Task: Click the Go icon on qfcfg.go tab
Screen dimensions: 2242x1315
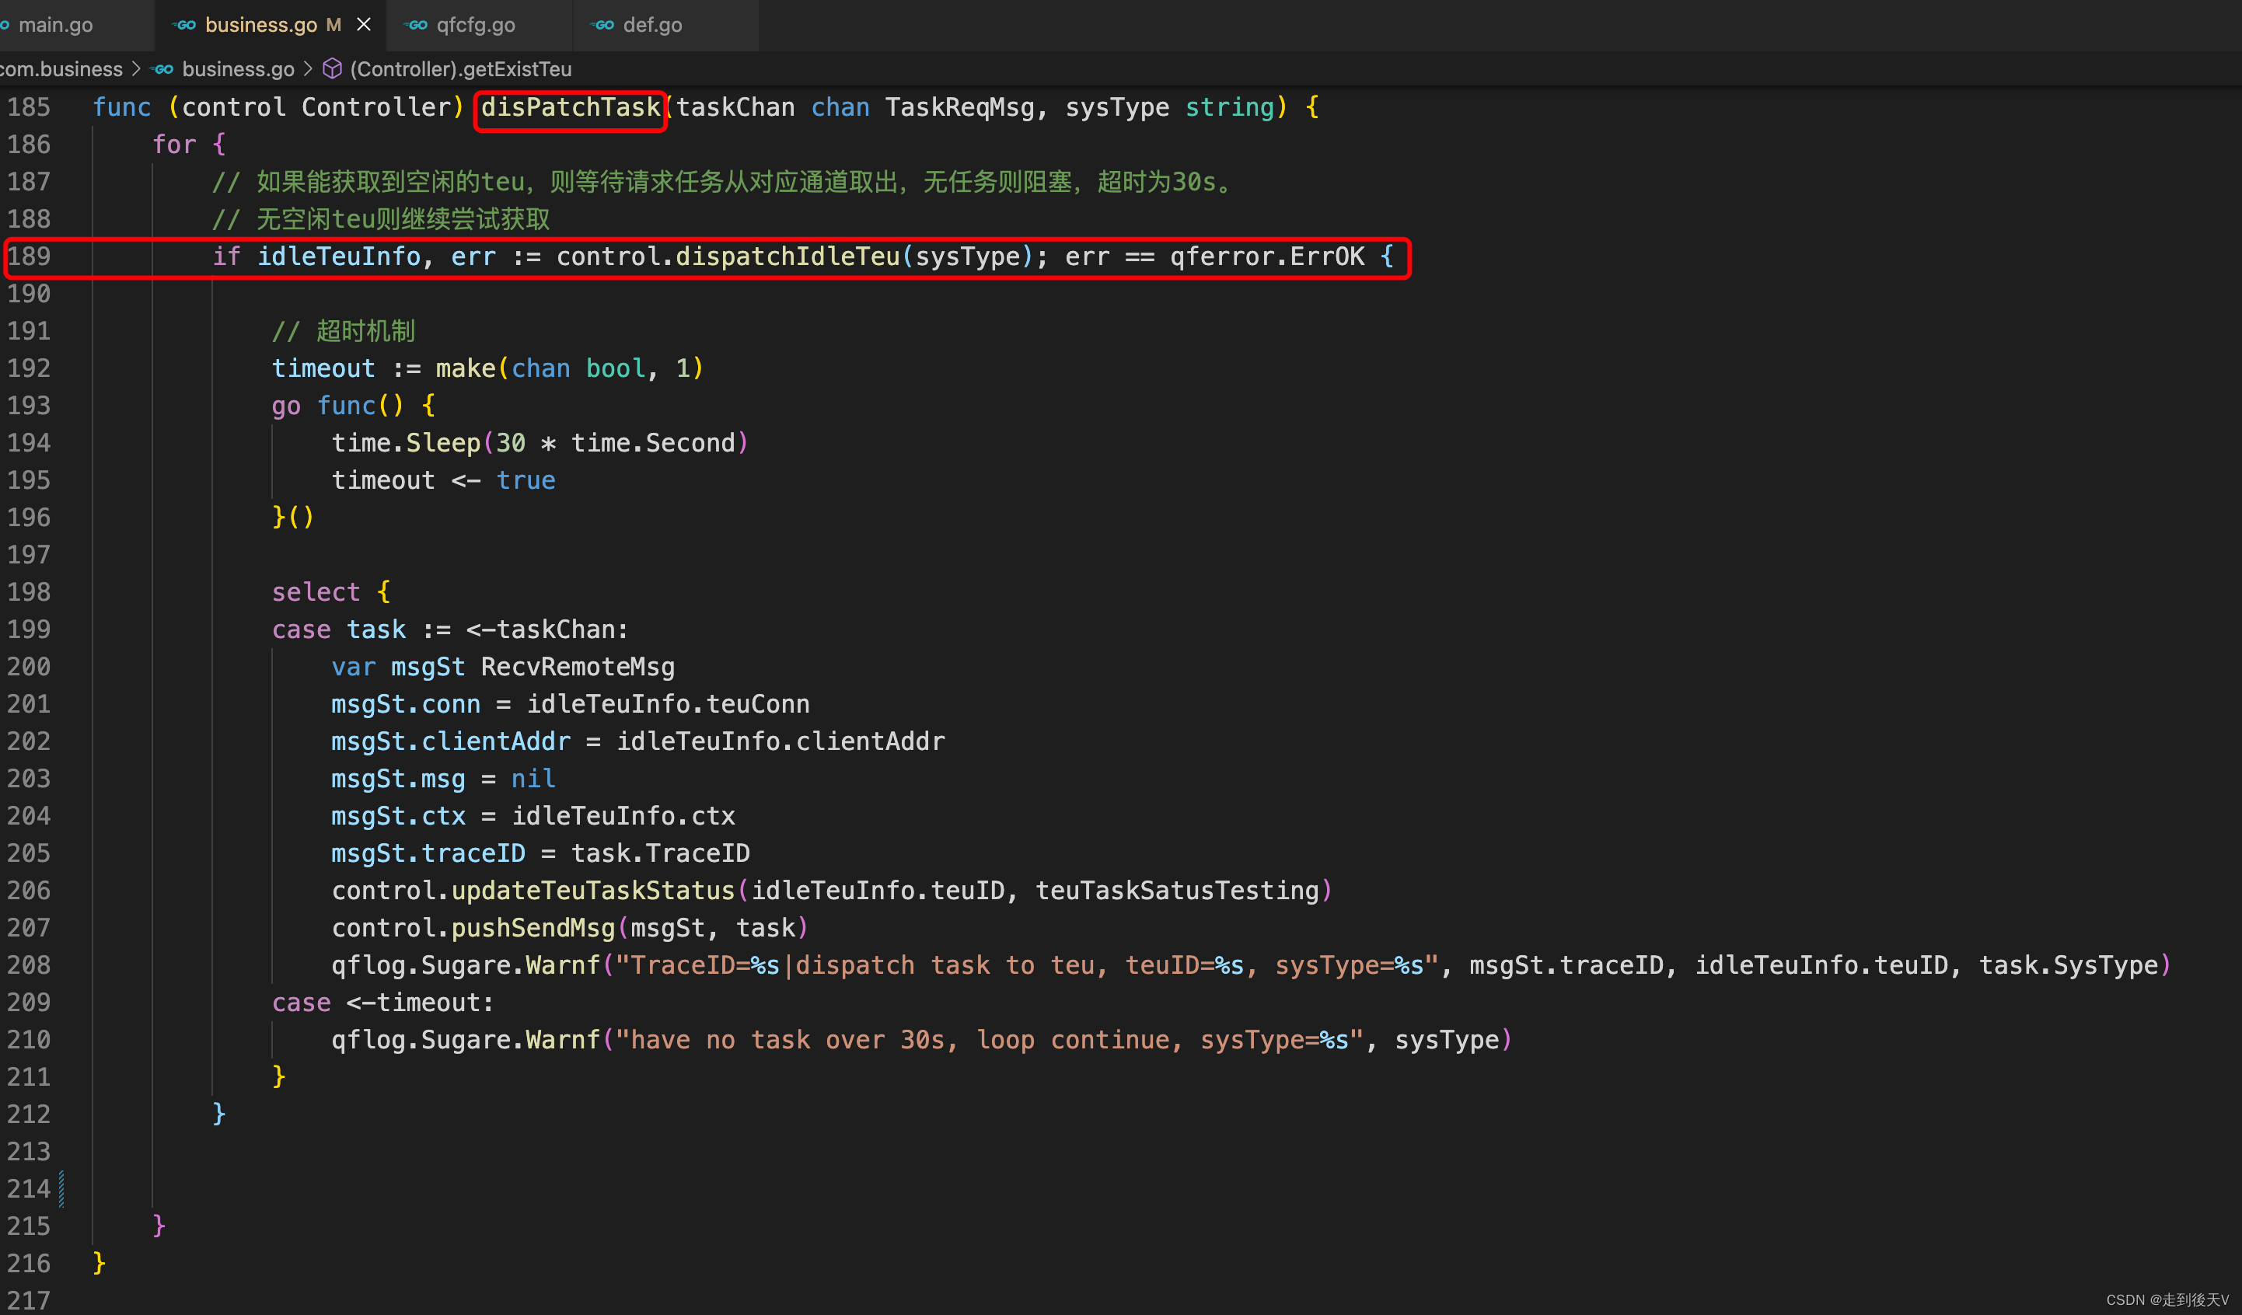Action: pyautogui.click(x=417, y=25)
